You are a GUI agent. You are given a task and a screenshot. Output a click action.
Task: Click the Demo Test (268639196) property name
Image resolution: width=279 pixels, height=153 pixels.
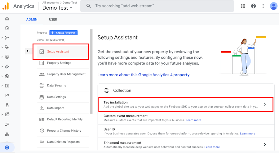(51, 40)
